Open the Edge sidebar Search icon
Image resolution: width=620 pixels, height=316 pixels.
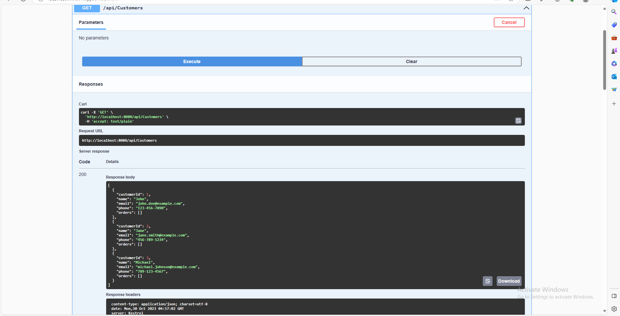[614, 12]
